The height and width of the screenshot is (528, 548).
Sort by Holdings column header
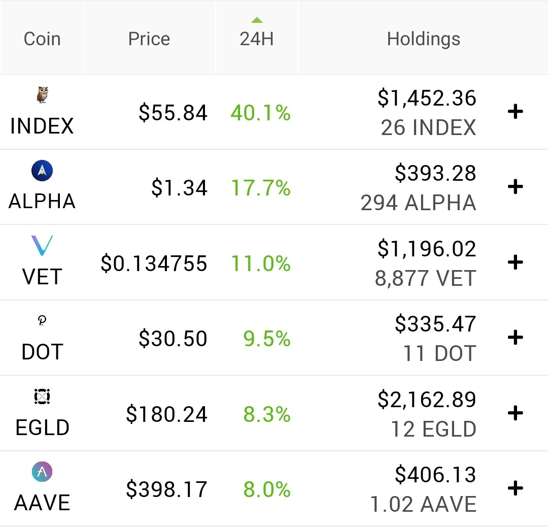(x=424, y=39)
